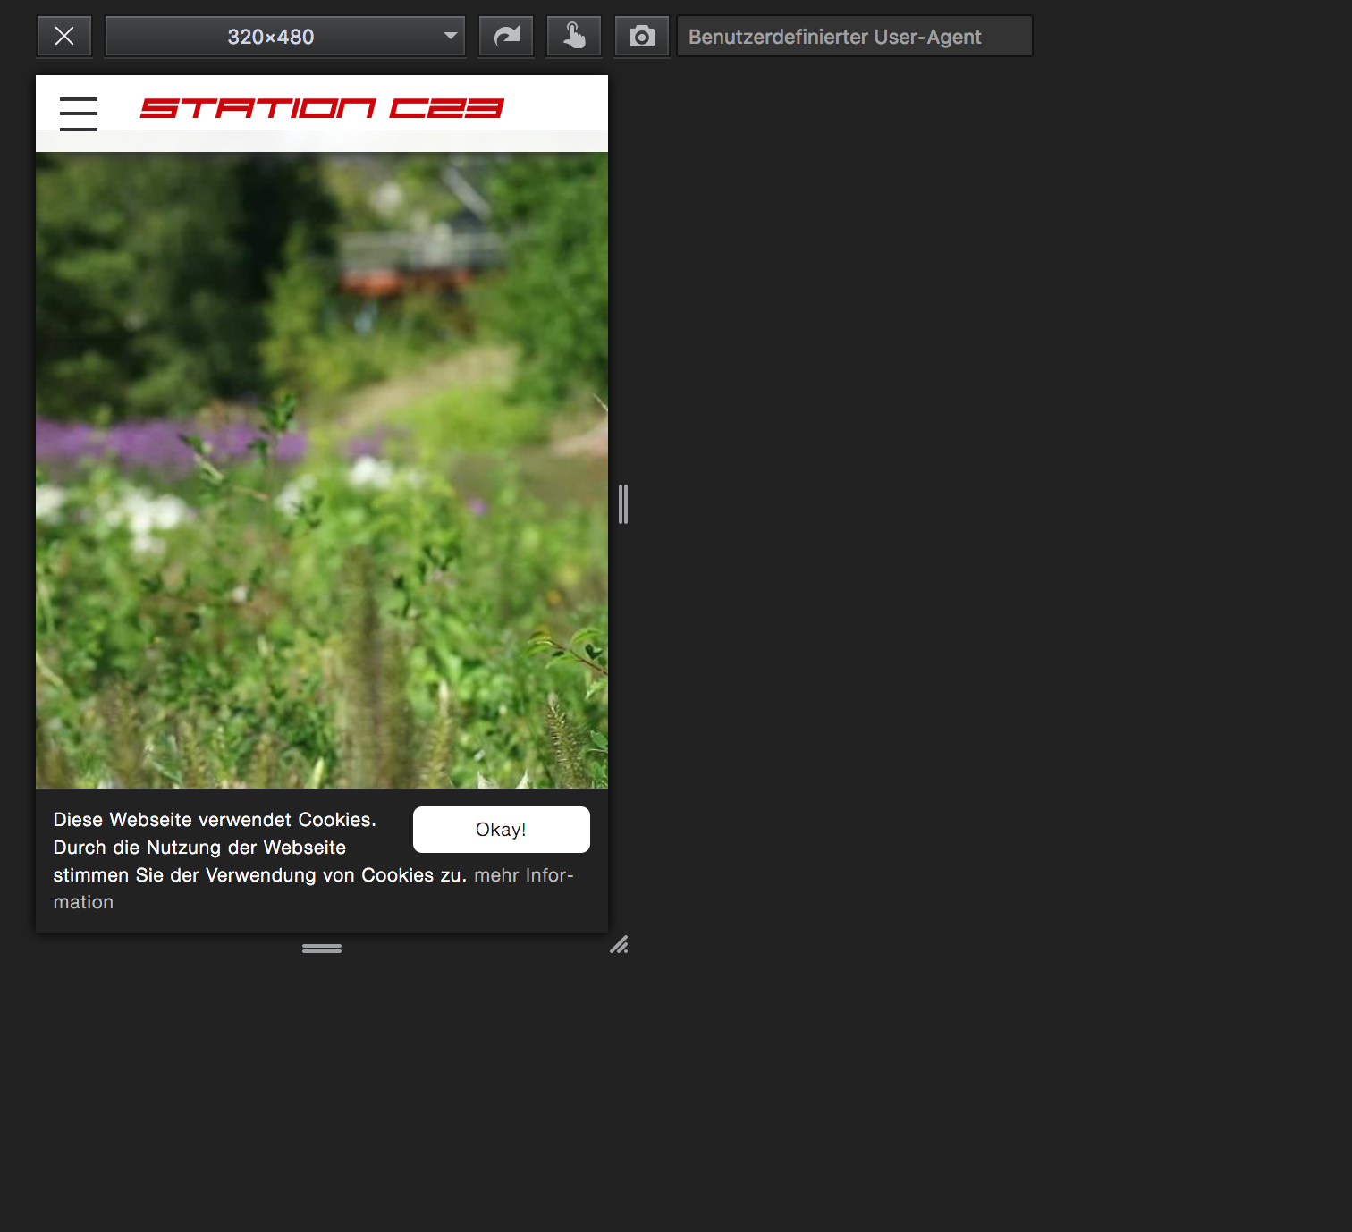Close responsive design mode with the X button
The width and height of the screenshot is (1352, 1232).
pyautogui.click(x=64, y=37)
